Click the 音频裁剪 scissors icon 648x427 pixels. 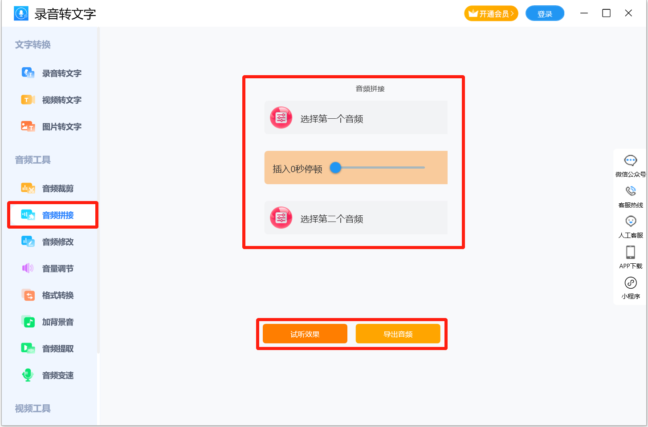(x=28, y=188)
